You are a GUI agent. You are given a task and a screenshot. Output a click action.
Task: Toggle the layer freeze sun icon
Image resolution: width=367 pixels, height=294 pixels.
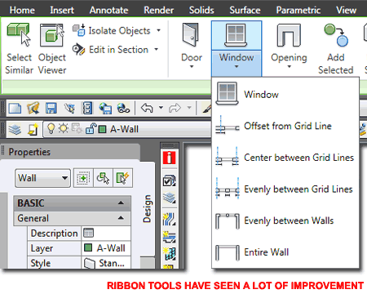[63, 128]
